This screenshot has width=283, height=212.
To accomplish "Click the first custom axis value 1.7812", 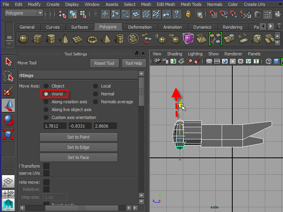I will click(55, 126).
